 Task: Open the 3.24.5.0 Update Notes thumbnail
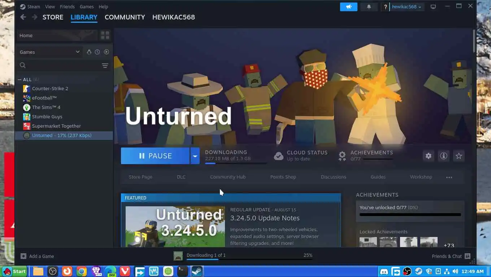pyautogui.click(x=175, y=227)
